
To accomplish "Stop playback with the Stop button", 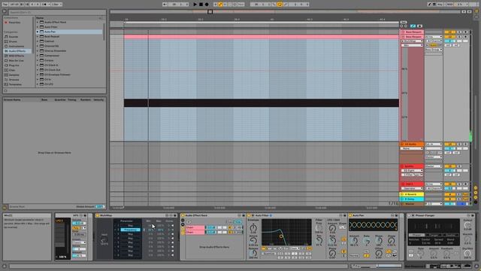I will (x=201, y=5).
